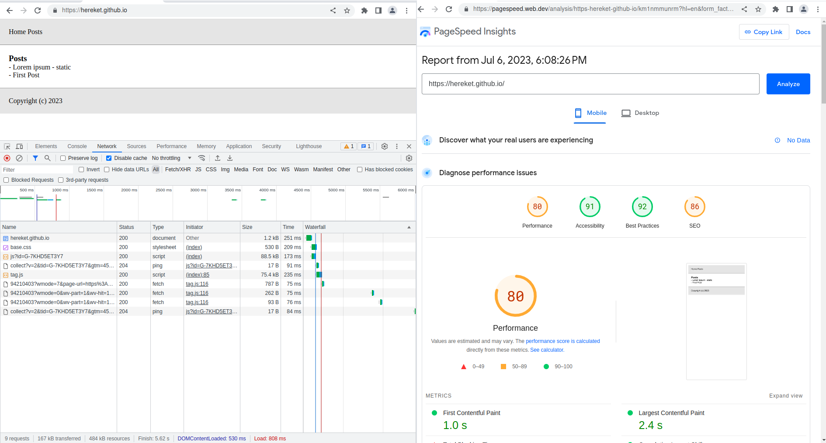
Task: Click the Waterfall column sort arrow
Action: pyautogui.click(x=409, y=227)
